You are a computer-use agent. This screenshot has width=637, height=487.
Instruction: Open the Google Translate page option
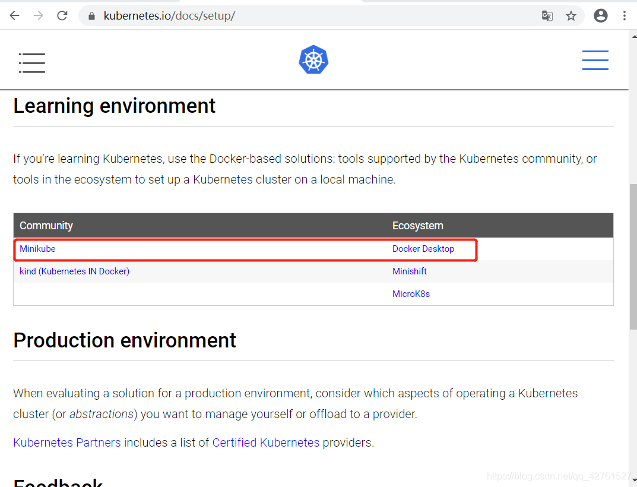[x=547, y=16]
